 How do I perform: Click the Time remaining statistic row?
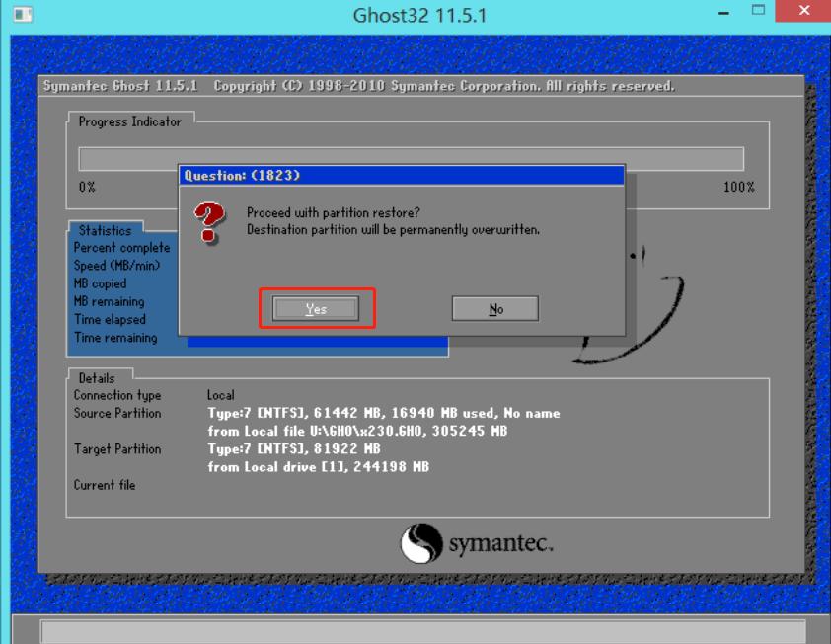click(x=115, y=338)
